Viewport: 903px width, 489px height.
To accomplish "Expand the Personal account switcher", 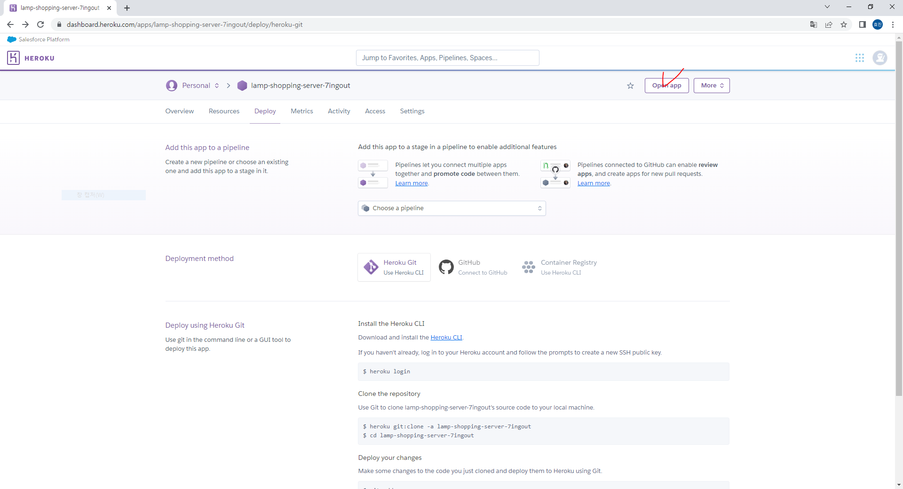I will 217,86.
